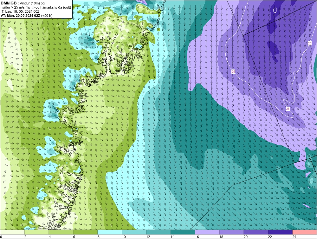Viewport: 317px width, 239px height.
Task: Click the upper-right '25' gust contour label
Action: click(309, 43)
